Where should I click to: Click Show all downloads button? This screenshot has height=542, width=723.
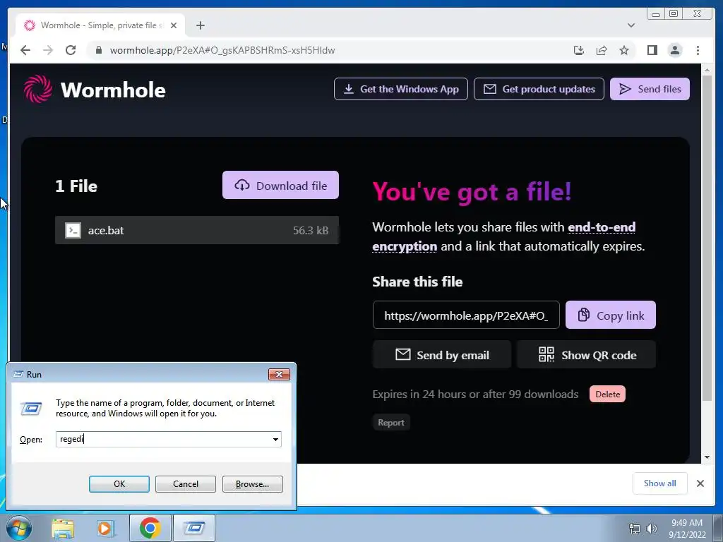coord(660,483)
